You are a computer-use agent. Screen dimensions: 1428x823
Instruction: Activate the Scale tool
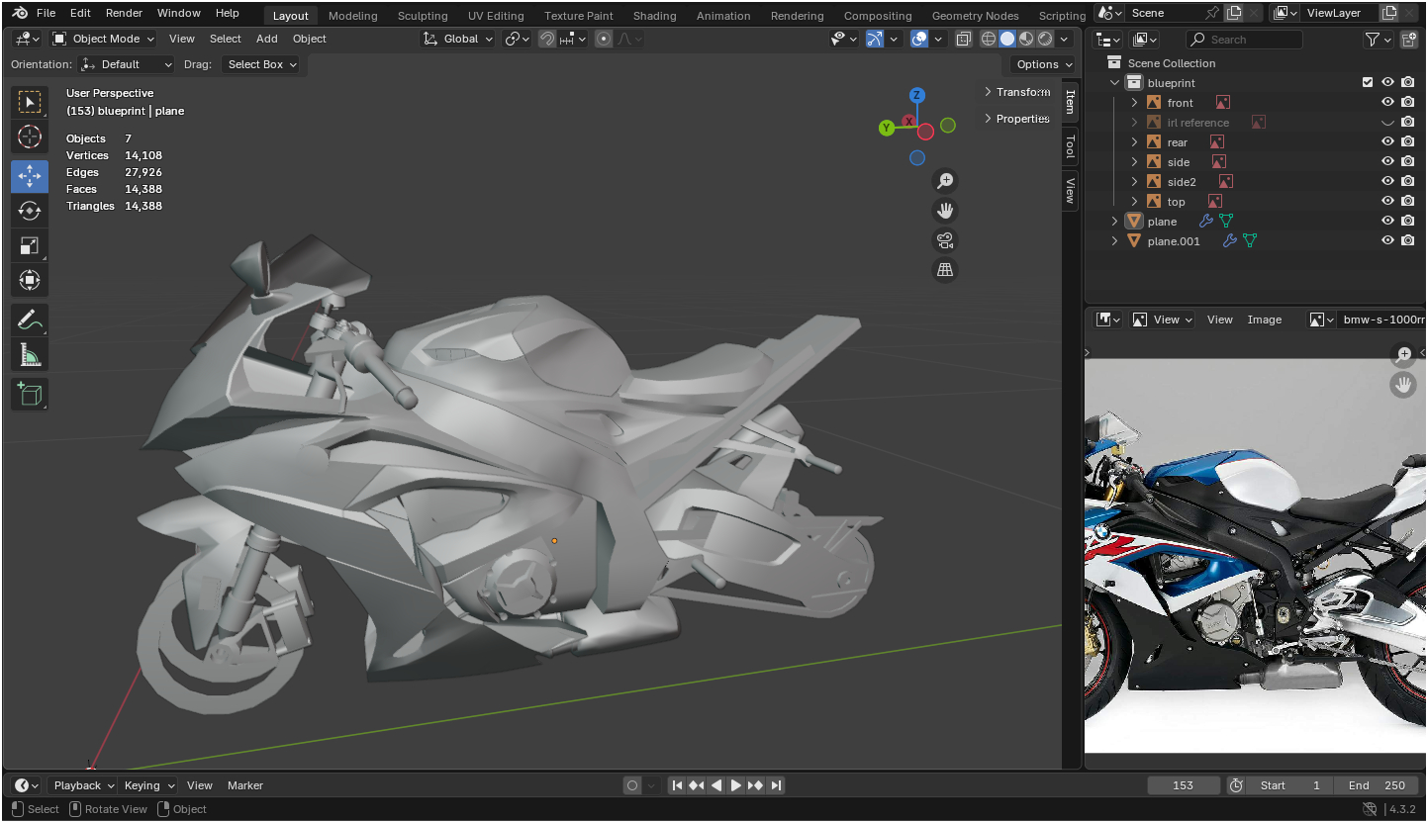tap(30, 245)
